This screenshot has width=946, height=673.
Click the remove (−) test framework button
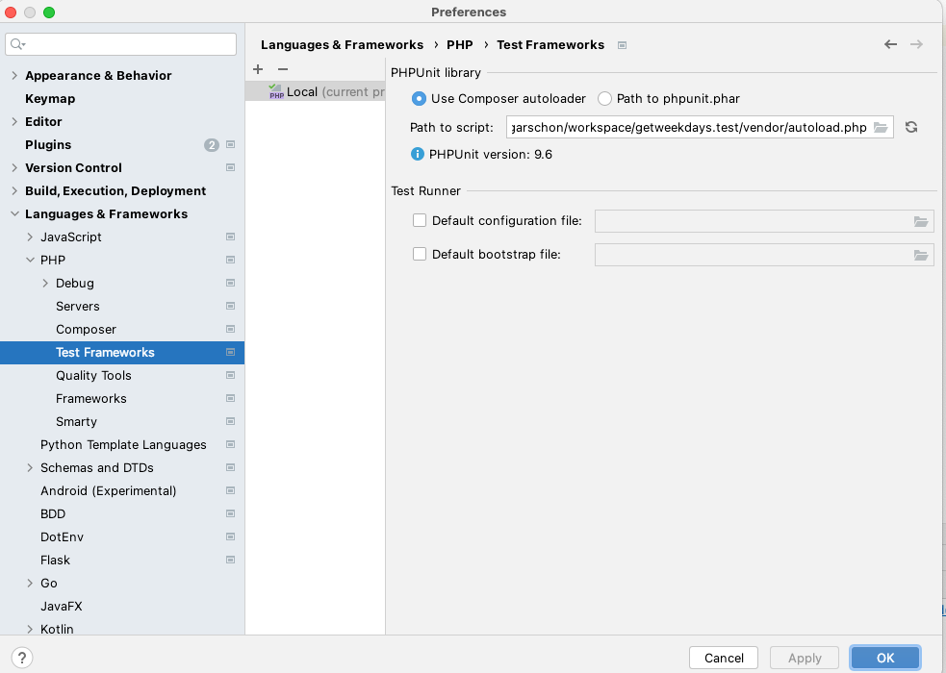282,69
